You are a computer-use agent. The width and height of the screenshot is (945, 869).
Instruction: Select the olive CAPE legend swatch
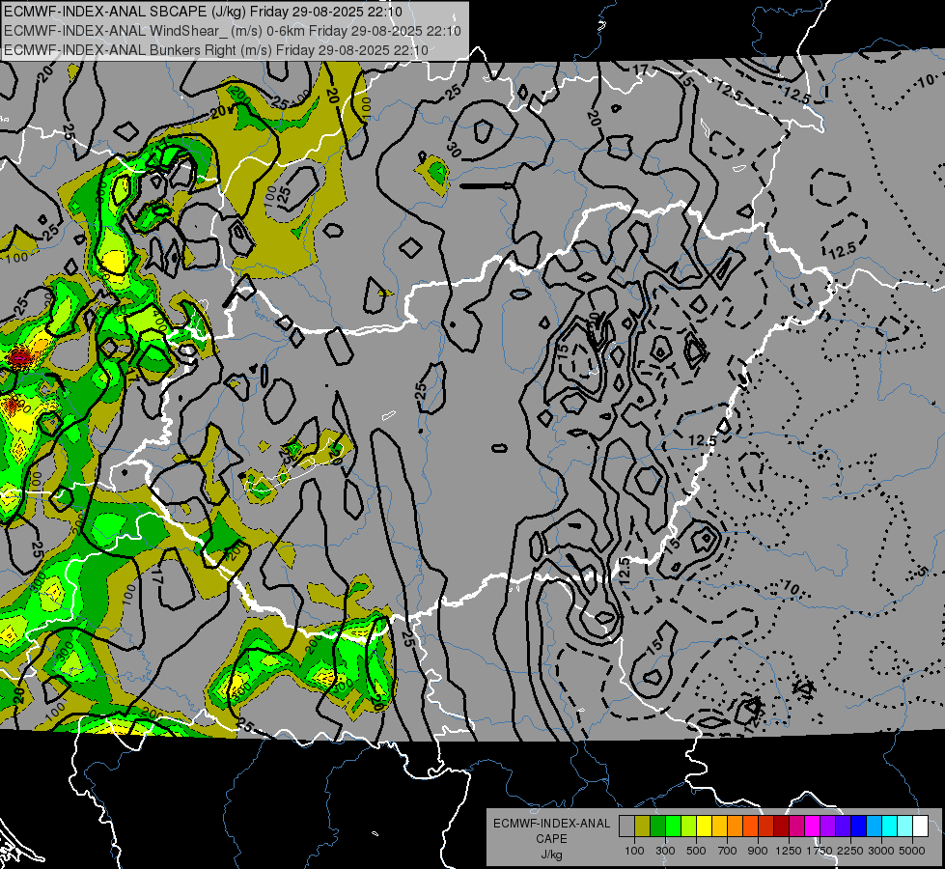pyautogui.click(x=643, y=826)
